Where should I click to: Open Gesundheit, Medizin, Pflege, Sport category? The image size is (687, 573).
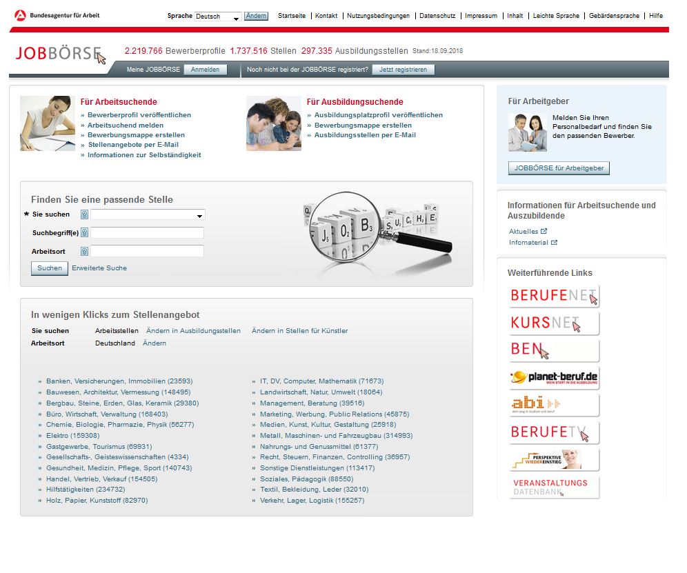point(119,468)
